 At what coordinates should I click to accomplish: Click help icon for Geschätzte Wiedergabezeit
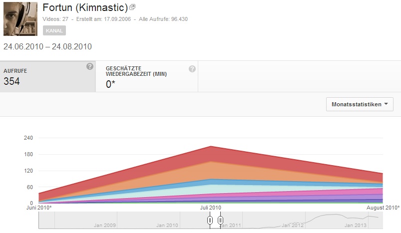(x=192, y=69)
